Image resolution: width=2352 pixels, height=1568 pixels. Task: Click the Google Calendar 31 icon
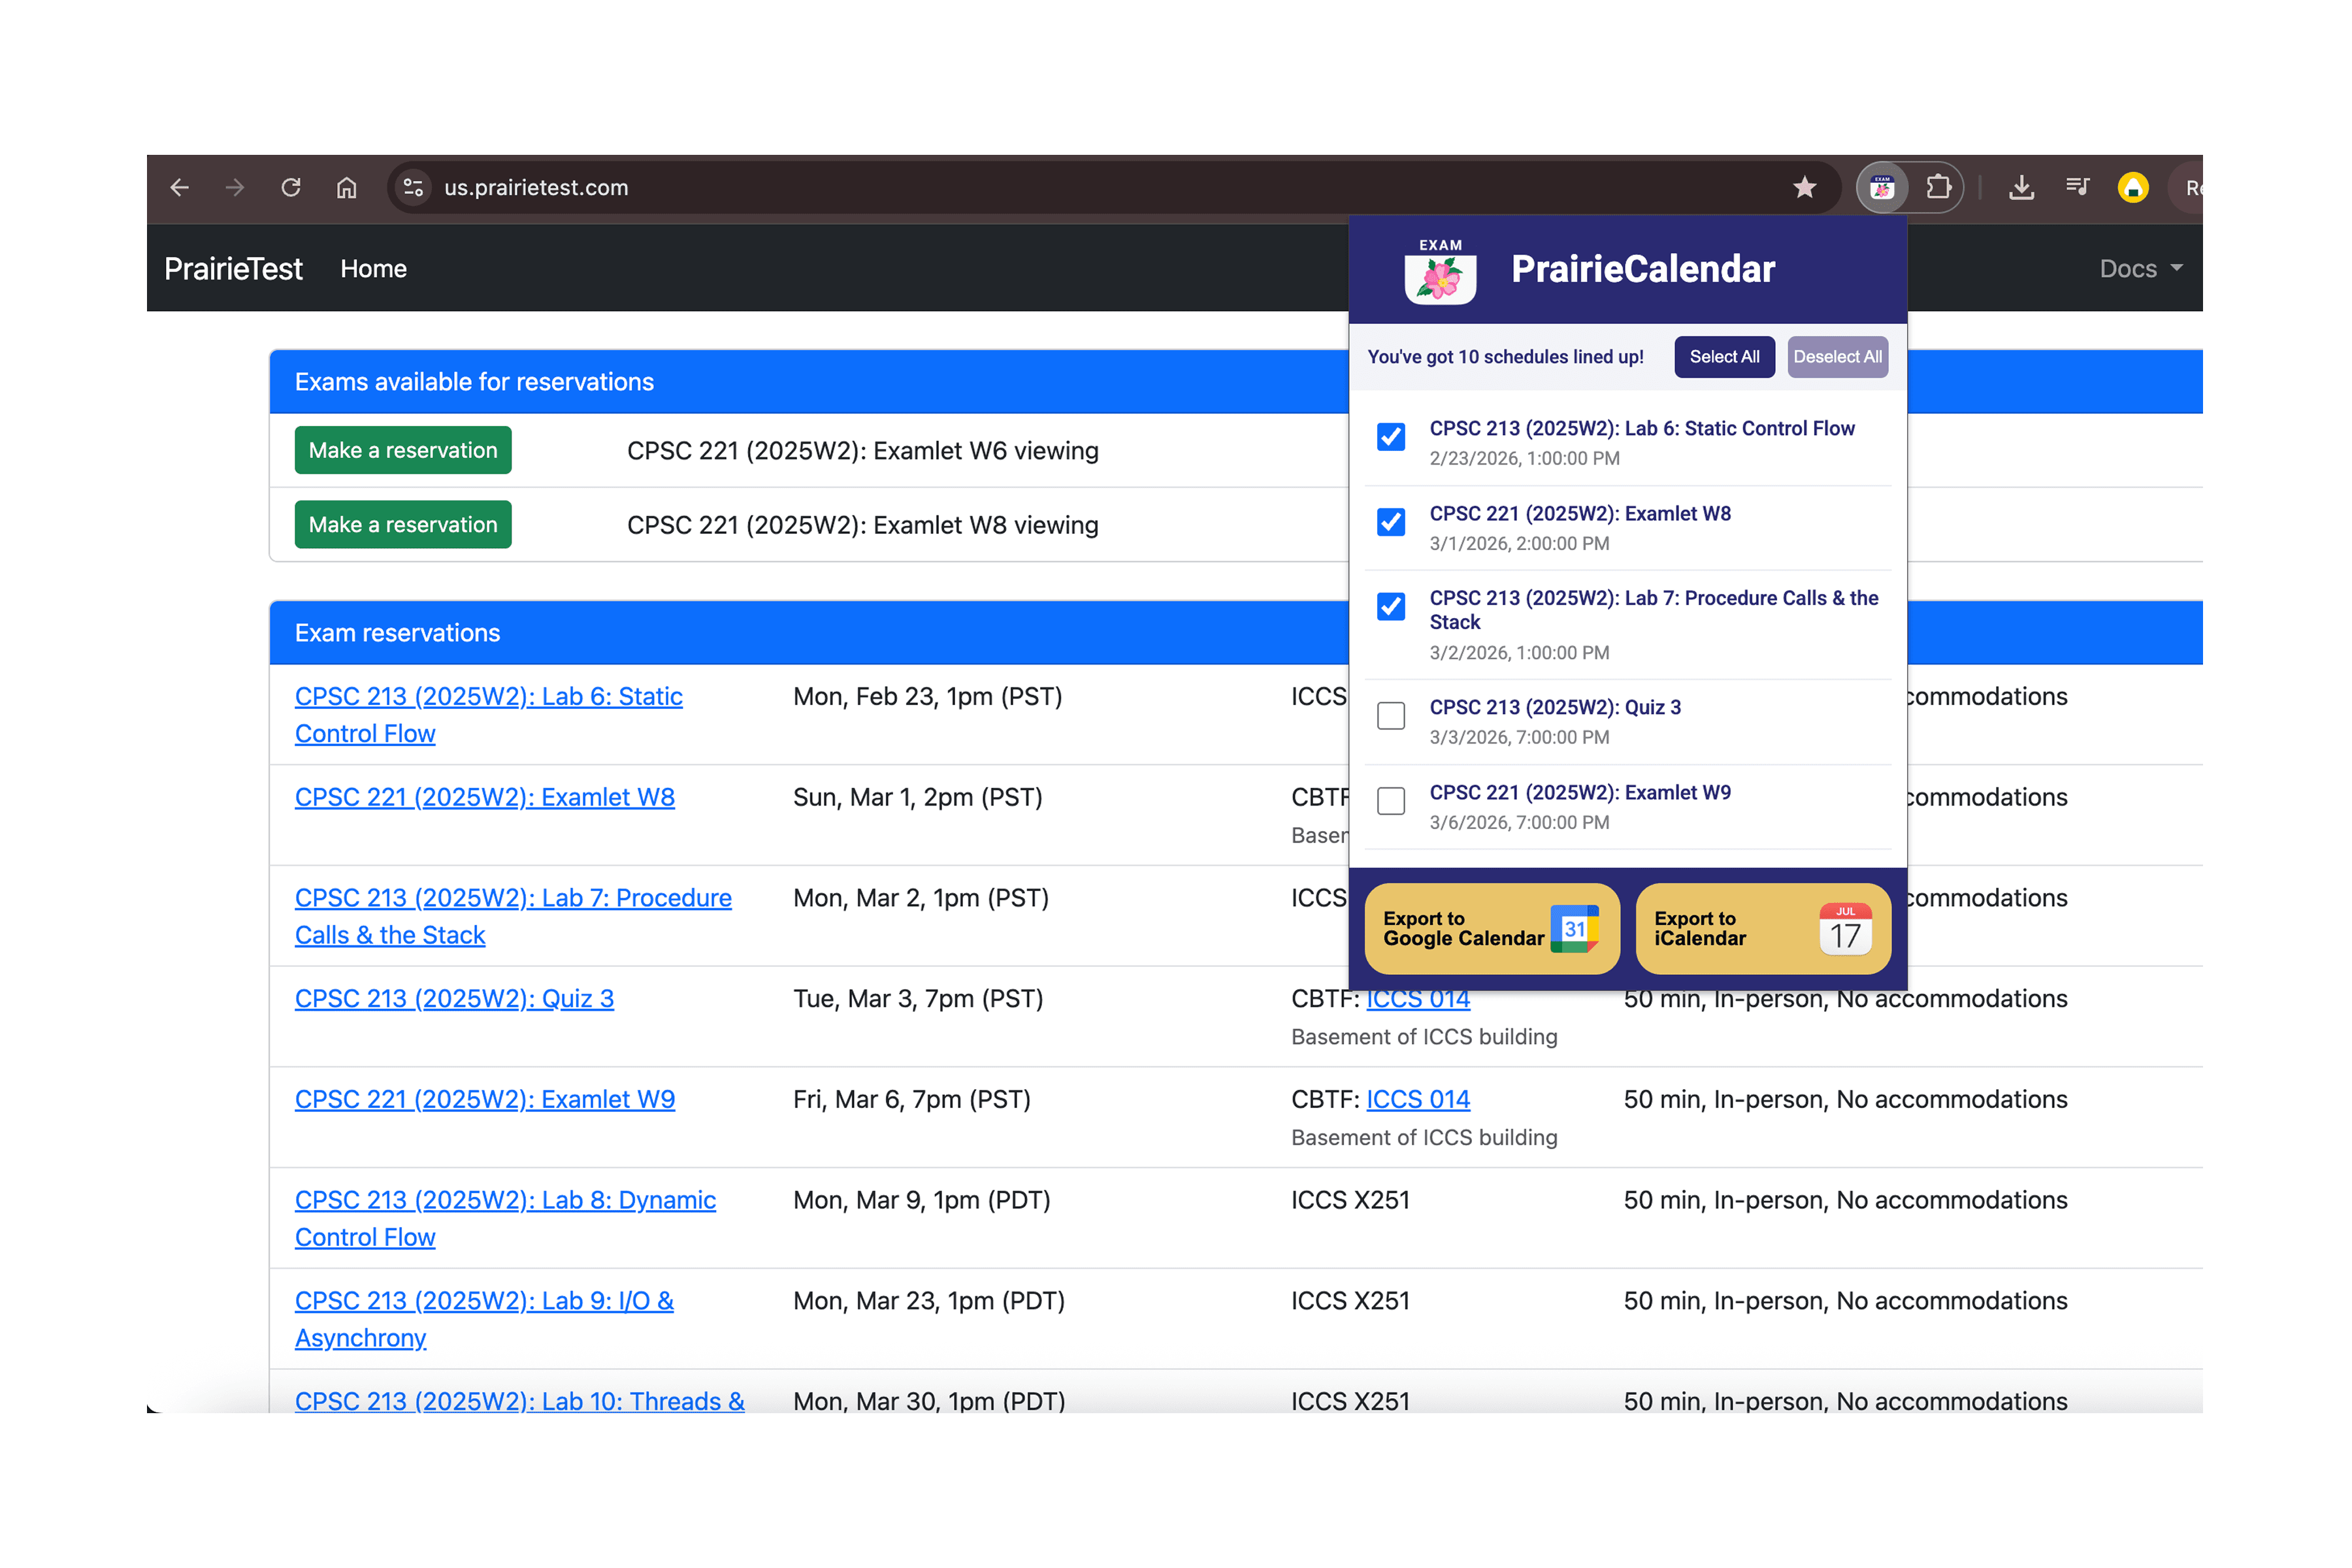[x=1574, y=929]
